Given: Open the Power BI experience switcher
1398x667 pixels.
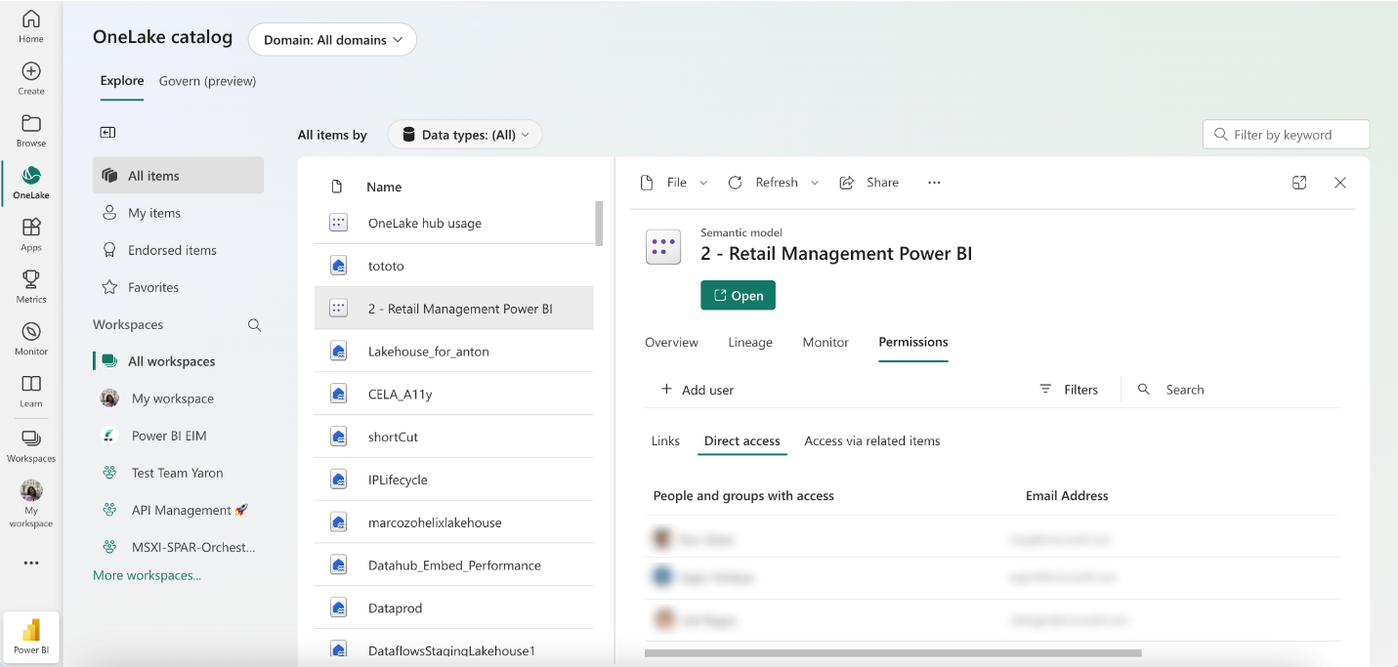Looking at the screenshot, I should (31, 636).
